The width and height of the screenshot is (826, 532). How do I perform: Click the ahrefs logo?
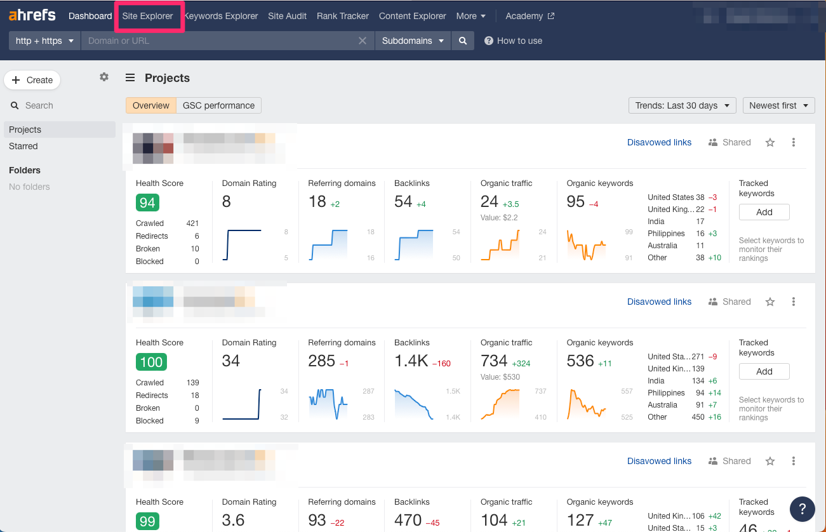tap(32, 15)
